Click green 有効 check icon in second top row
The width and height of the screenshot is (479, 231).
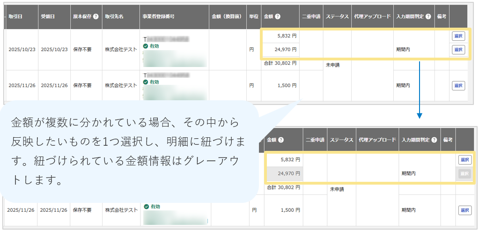click(146, 82)
